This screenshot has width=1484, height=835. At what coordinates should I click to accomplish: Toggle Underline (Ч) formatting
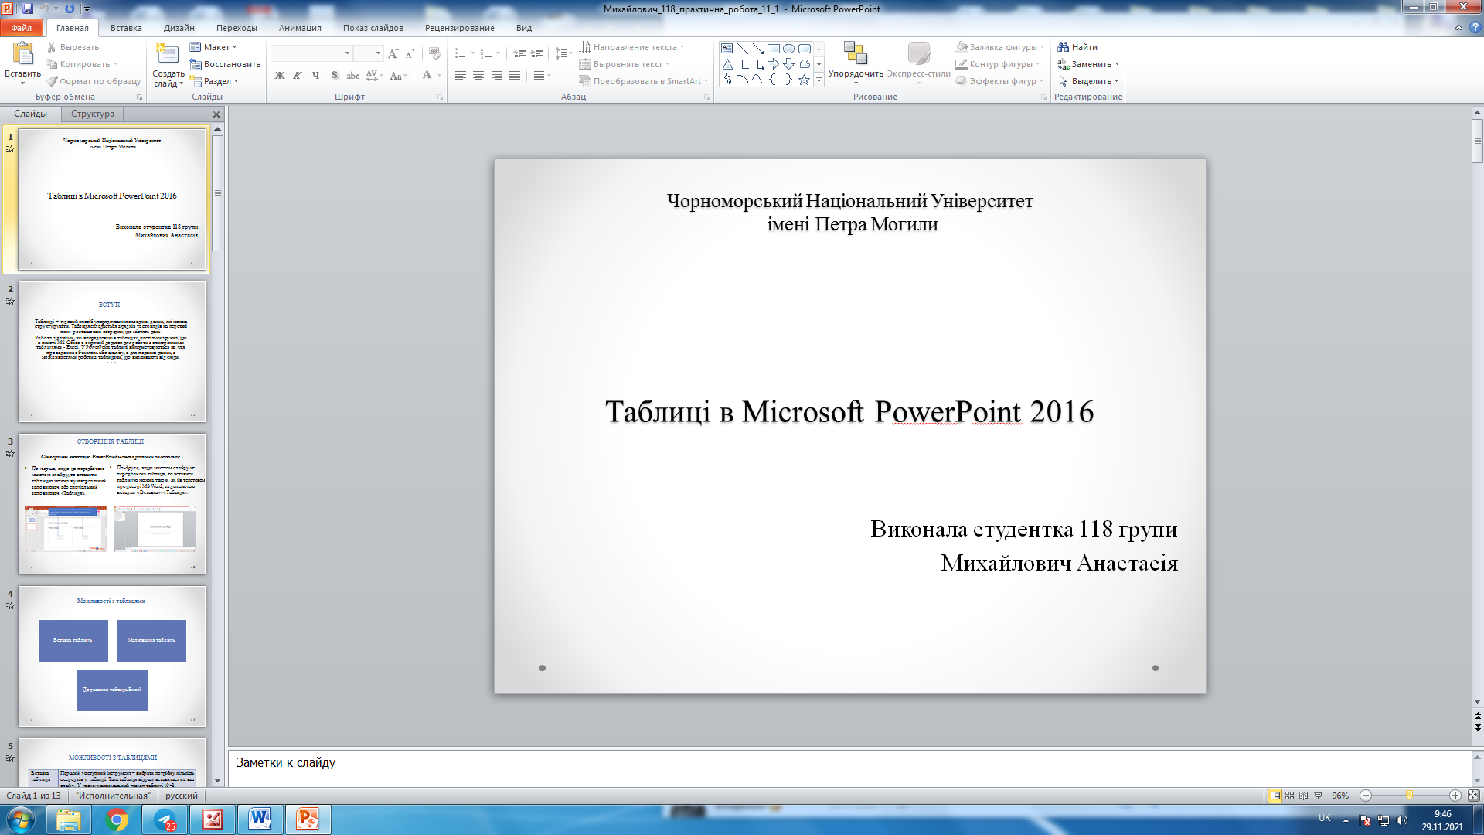tap(316, 75)
